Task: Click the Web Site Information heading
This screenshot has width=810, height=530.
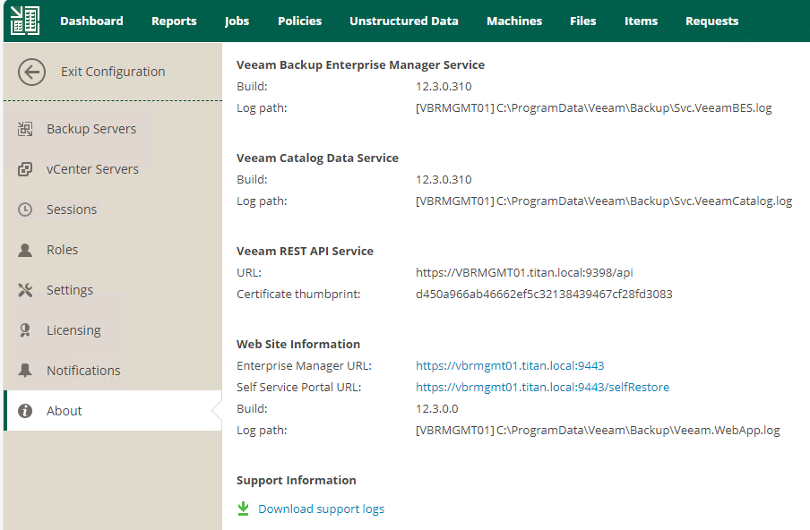Action: (x=298, y=344)
